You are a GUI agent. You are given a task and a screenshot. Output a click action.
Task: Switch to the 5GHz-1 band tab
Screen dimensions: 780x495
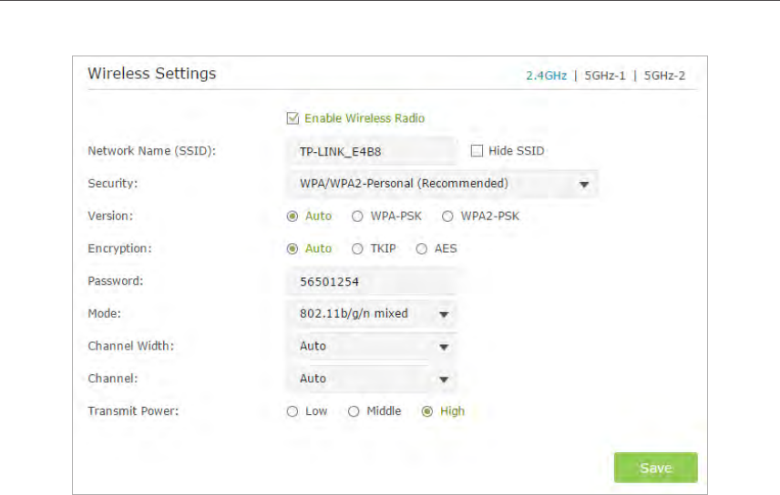pyautogui.click(x=604, y=76)
